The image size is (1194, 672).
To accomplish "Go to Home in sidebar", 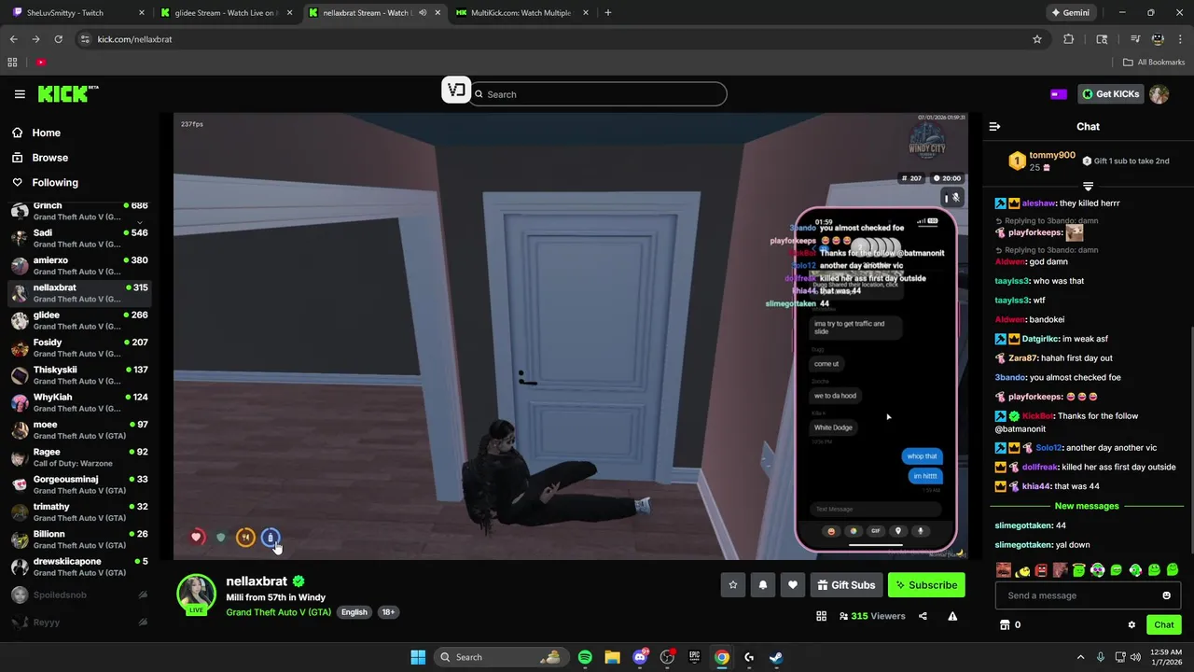I will click(36, 133).
